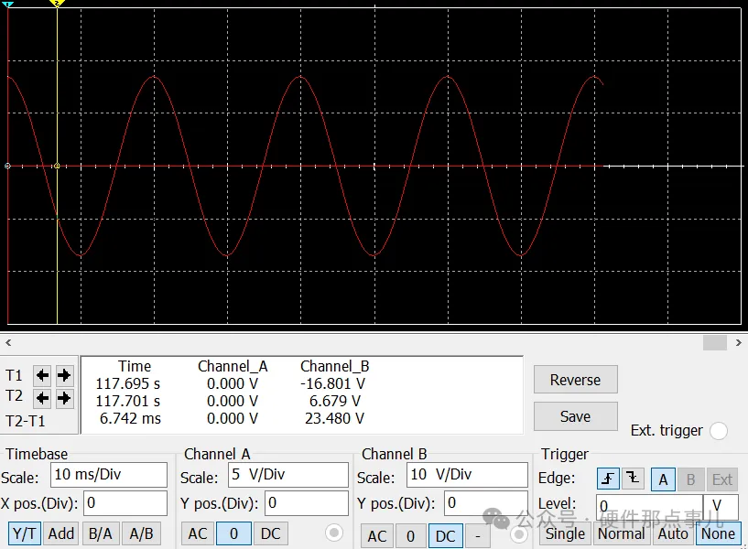Viewport: 748px width, 549px height.
Task: Click T2 right arrow button
Action: pyautogui.click(x=64, y=398)
